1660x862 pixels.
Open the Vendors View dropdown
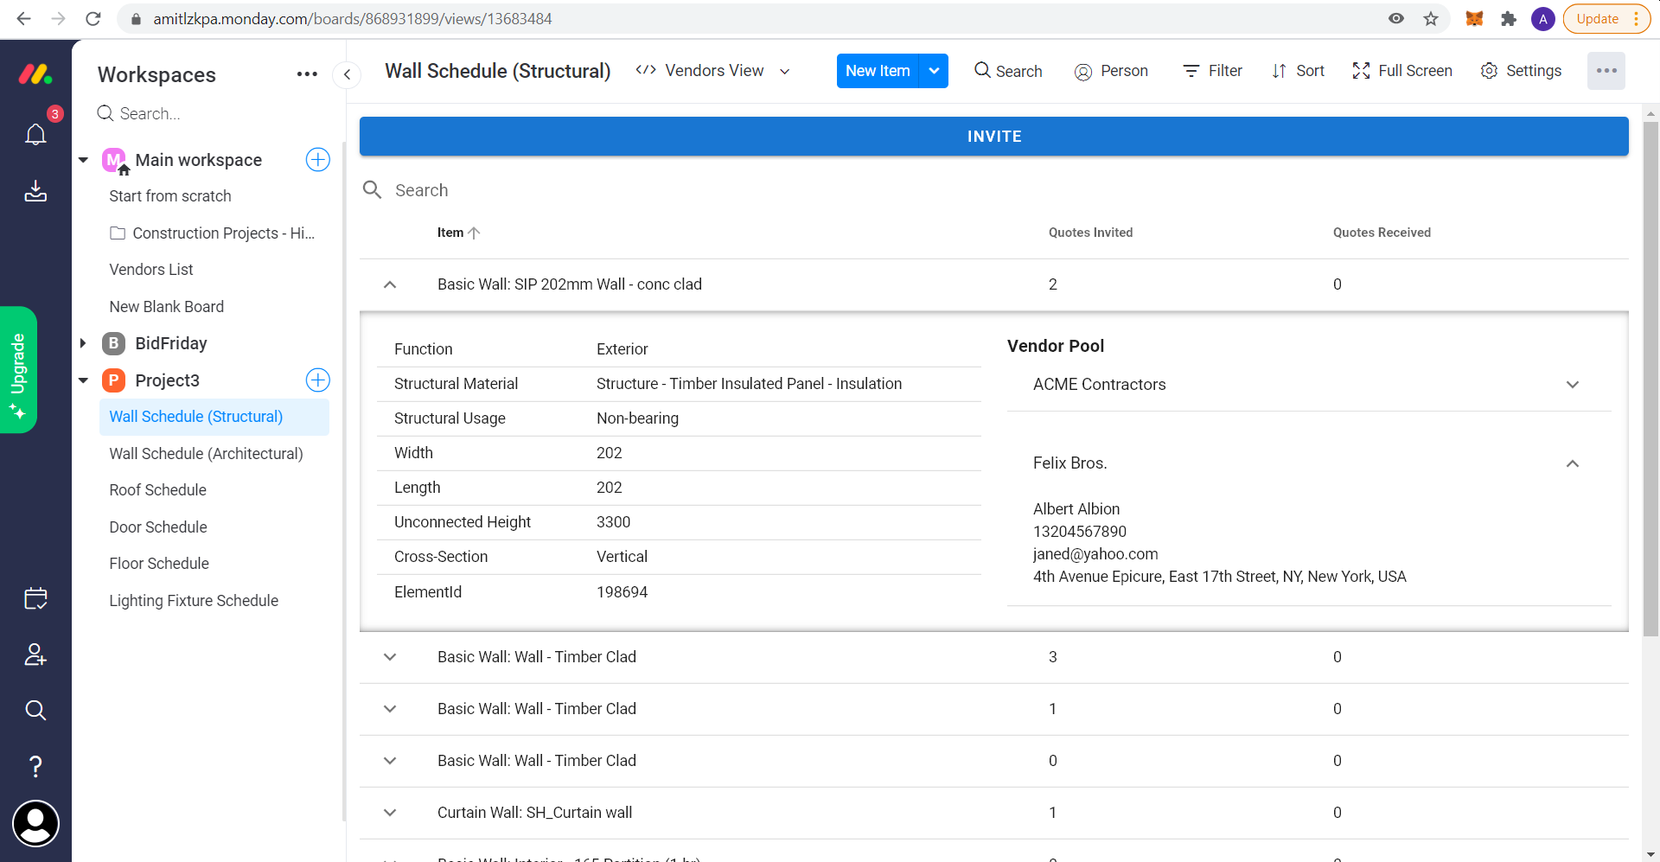712,71
